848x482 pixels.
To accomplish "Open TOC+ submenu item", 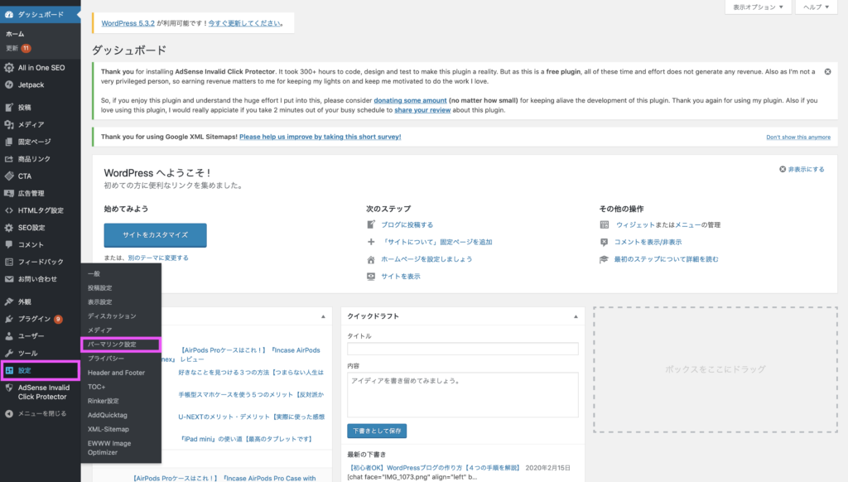I will (96, 387).
